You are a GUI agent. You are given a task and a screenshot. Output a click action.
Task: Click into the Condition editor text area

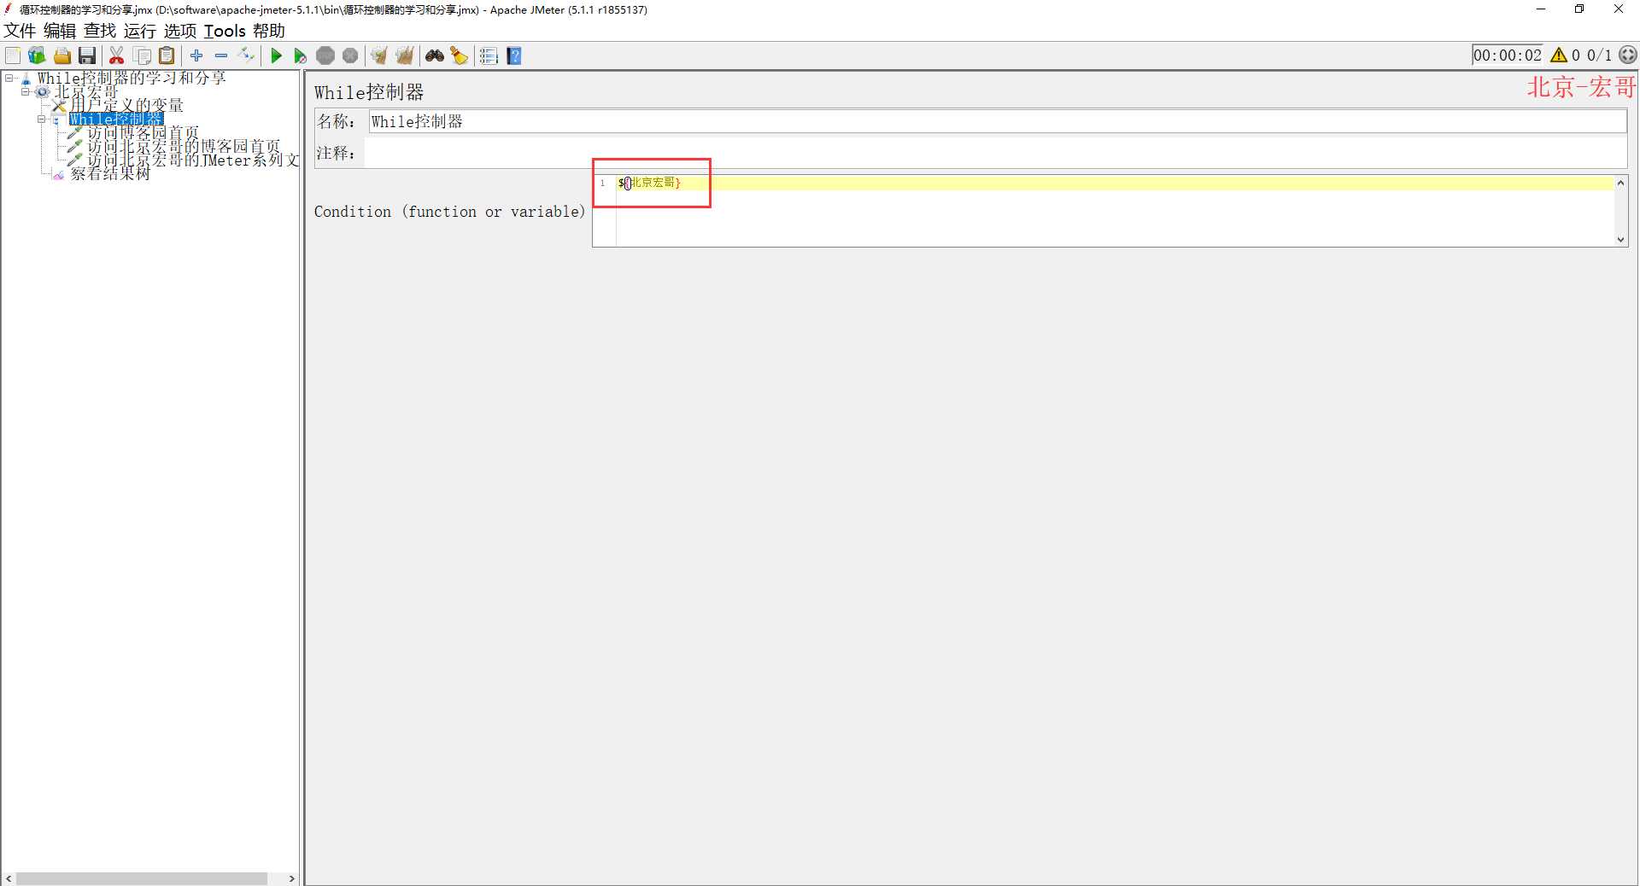1115,211
